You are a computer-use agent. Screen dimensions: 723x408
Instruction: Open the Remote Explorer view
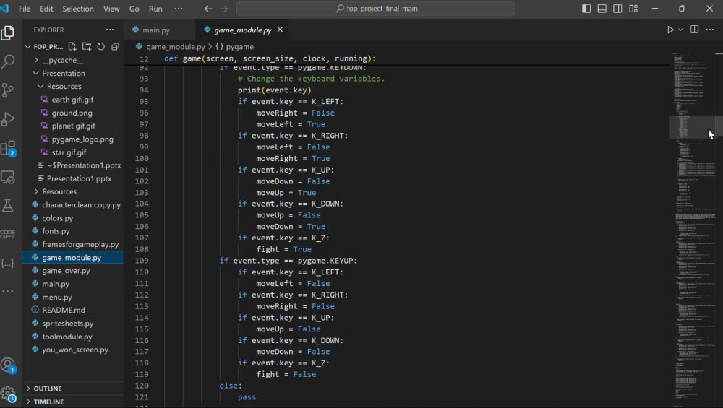8,178
